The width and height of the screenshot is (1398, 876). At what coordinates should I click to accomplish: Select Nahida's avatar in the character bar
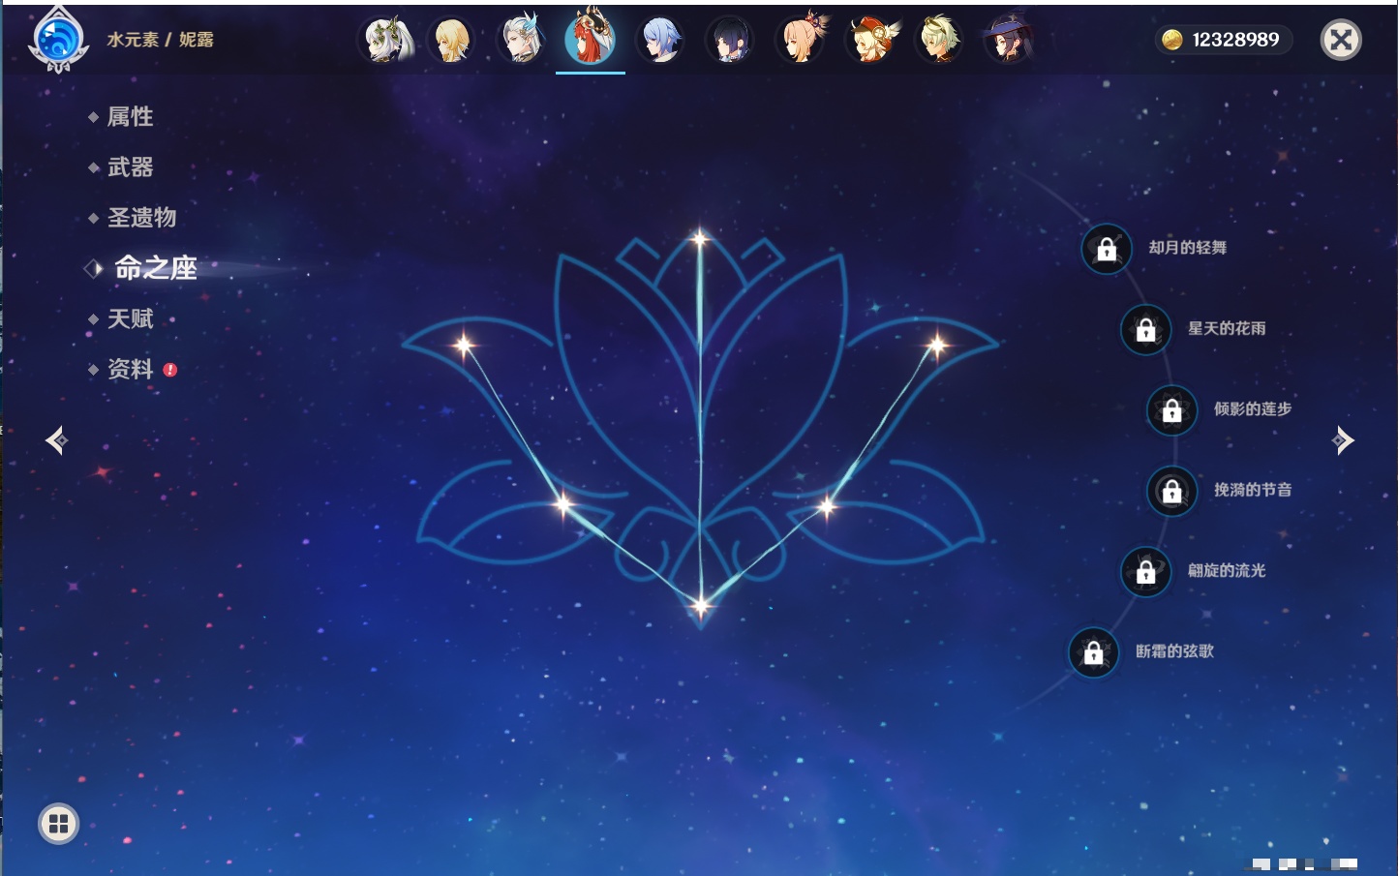tap(388, 41)
